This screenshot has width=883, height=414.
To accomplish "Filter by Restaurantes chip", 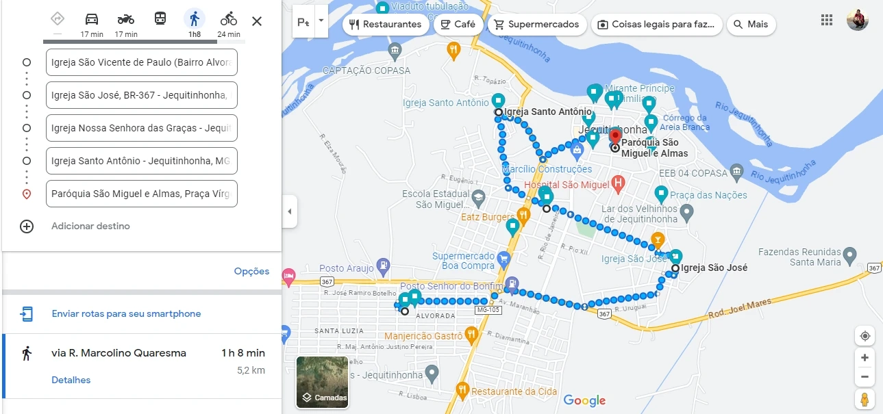I will click(x=386, y=25).
